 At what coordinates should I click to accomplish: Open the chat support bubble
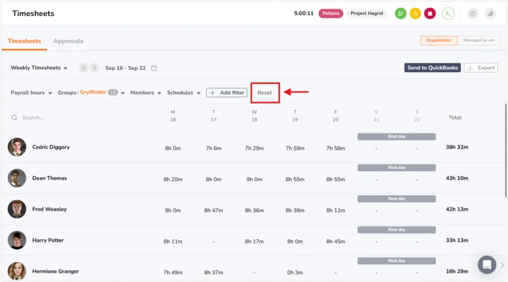pos(487,265)
